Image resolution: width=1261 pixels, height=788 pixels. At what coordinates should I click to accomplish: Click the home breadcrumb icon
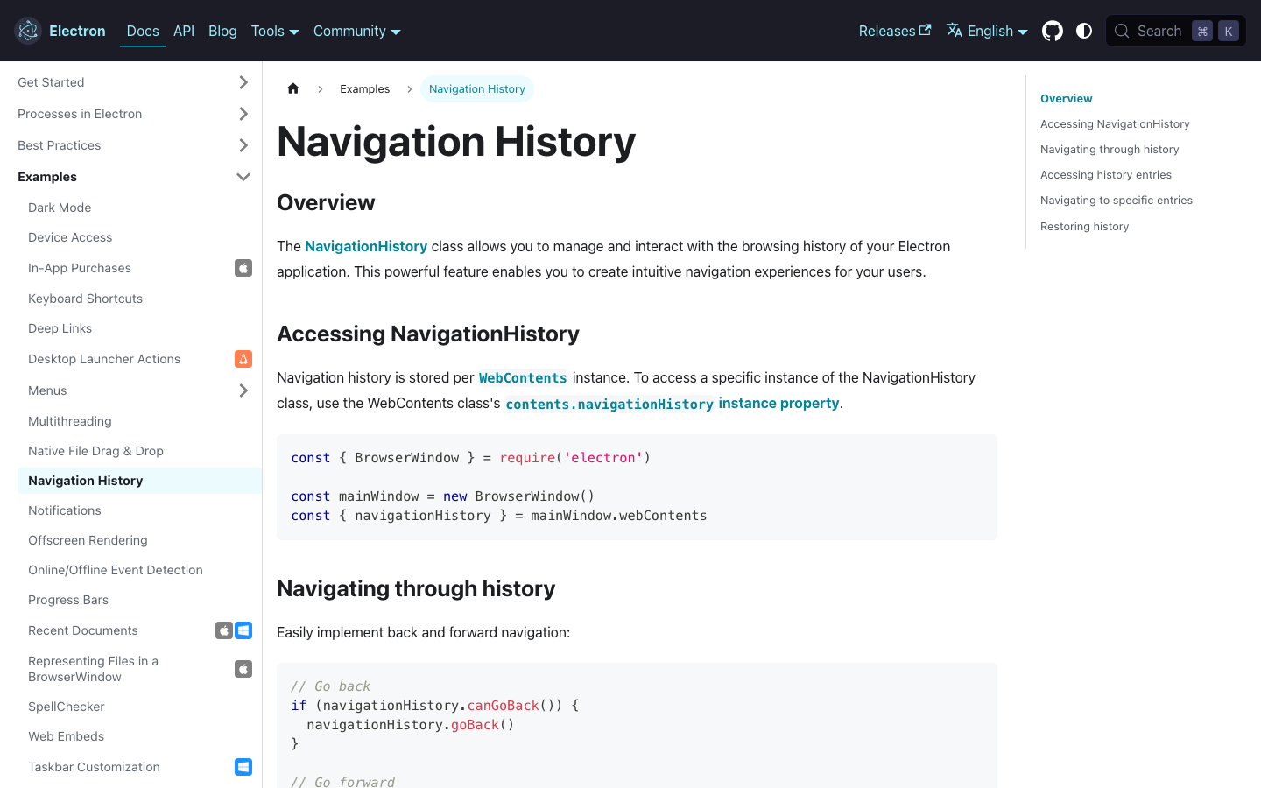293,88
